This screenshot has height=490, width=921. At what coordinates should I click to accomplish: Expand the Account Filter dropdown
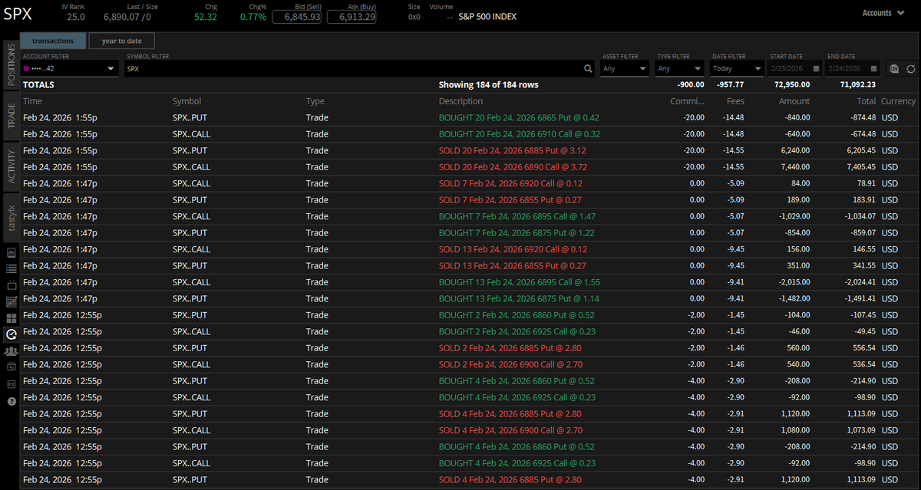(x=68, y=68)
